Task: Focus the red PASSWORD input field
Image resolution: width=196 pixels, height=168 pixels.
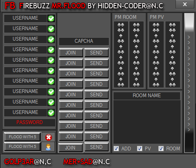Action: click(30, 122)
